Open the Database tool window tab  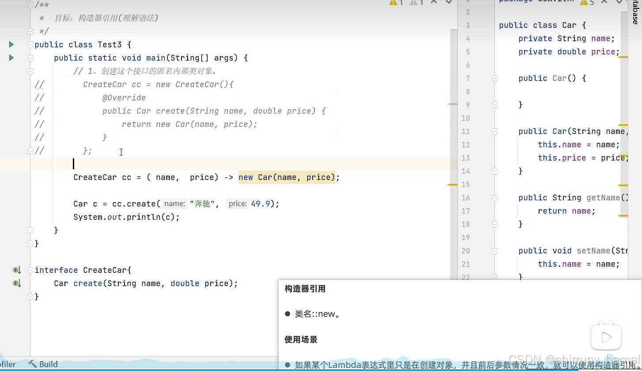(635, 12)
